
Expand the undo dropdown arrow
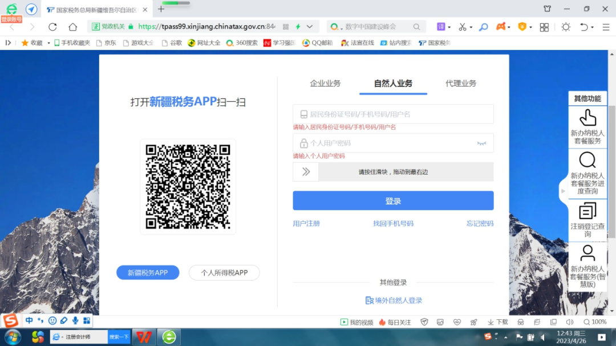(x=593, y=27)
